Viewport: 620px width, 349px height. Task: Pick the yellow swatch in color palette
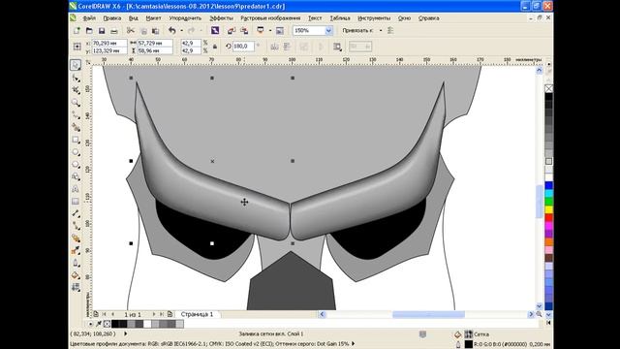(x=549, y=209)
